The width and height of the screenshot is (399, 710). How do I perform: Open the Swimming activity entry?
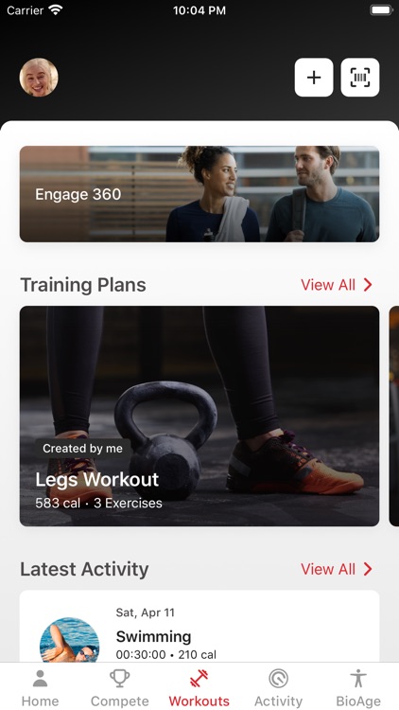tap(199, 627)
